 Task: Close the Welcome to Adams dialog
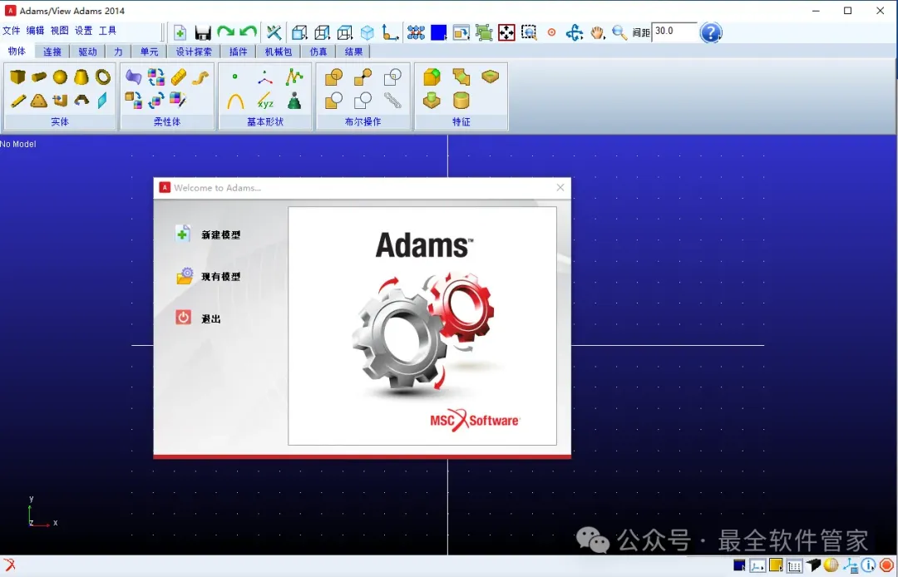click(x=560, y=187)
